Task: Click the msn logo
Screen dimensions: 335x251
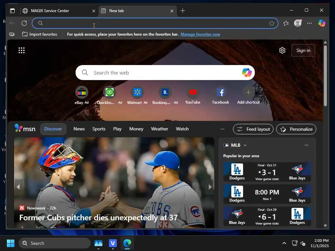Action: (x=25, y=128)
